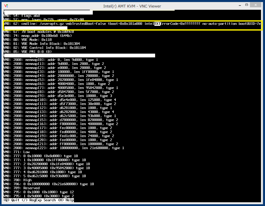Click the line 'VMB: 780: High'
Image resolution: width=265 pixels, height=206 pixels.
tap(18, 180)
